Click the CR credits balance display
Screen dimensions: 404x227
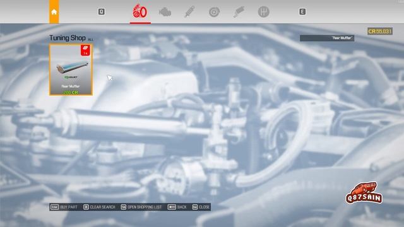(380, 32)
